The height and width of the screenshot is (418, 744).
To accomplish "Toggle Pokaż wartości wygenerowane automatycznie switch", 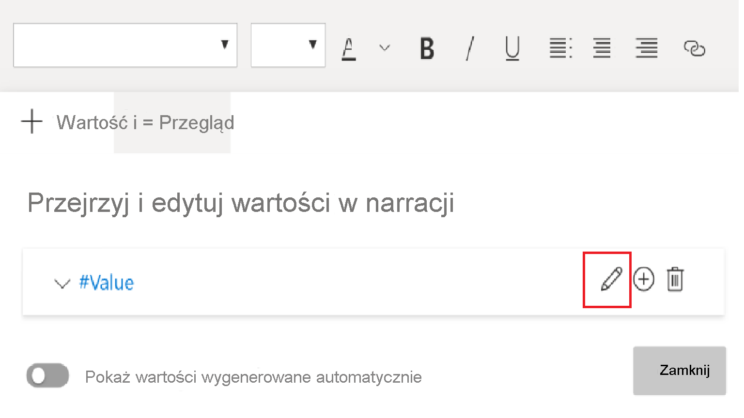I will pyautogui.click(x=47, y=375).
